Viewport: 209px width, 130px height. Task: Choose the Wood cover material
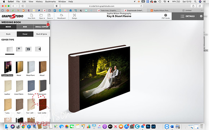[43, 69]
